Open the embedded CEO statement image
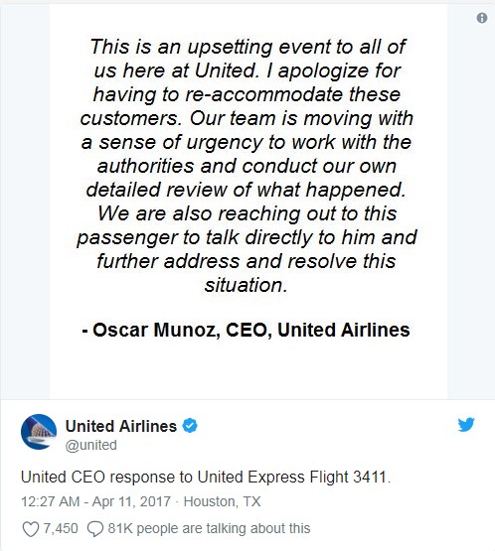 (248, 202)
